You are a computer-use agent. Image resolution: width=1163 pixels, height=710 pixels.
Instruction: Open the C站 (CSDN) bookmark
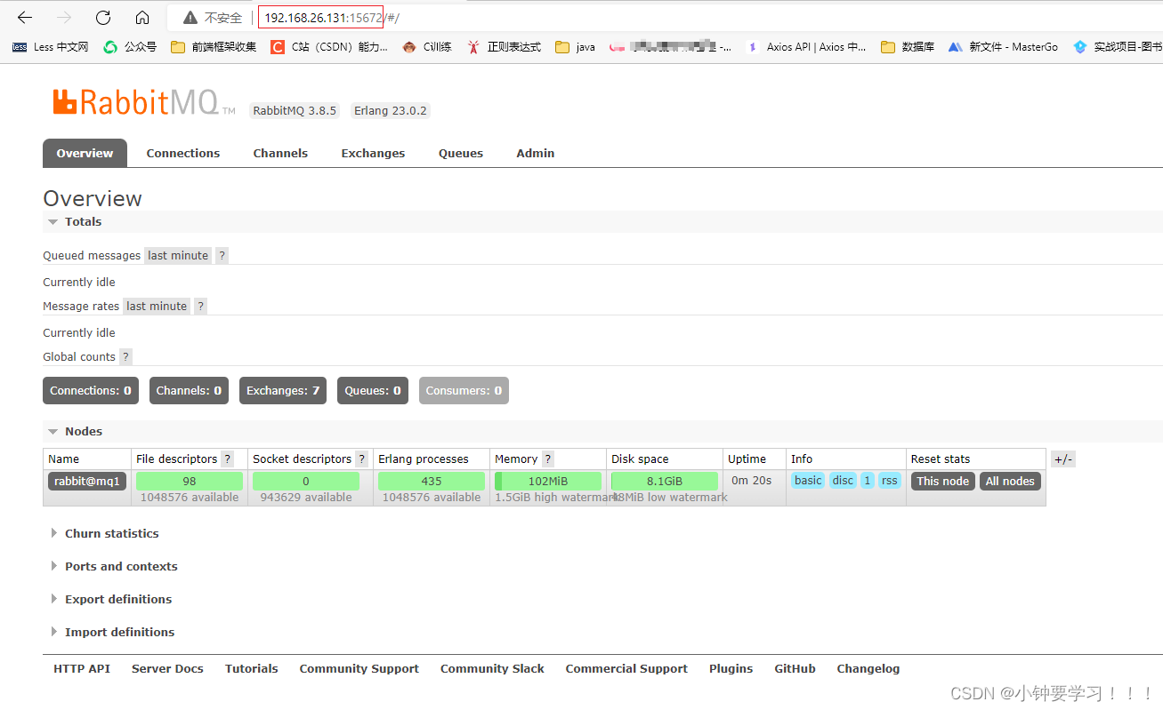tap(329, 47)
